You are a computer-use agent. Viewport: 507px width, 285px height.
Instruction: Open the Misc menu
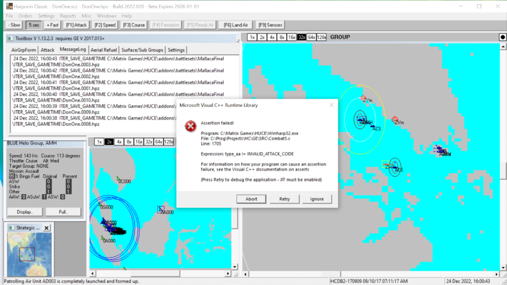(x=86, y=16)
